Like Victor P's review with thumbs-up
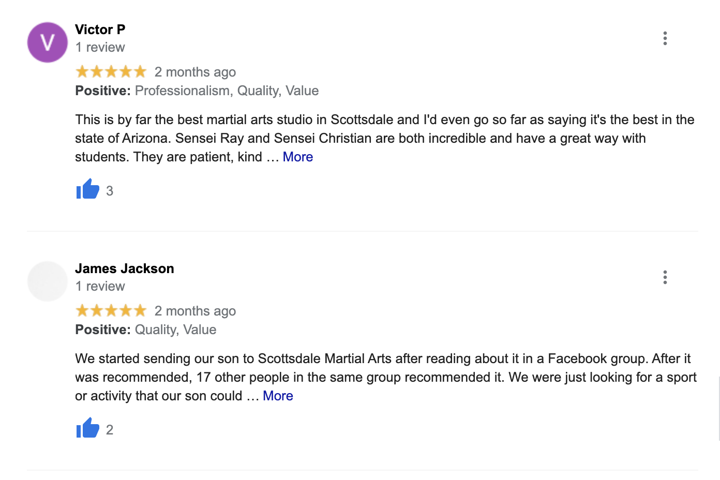 pyautogui.click(x=87, y=189)
